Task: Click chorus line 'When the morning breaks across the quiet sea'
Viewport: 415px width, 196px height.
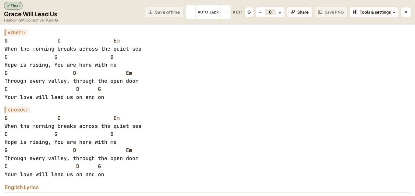Action: tap(73, 126)
